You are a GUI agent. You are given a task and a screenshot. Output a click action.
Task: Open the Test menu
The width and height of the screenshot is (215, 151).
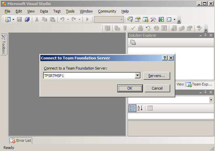57,11
